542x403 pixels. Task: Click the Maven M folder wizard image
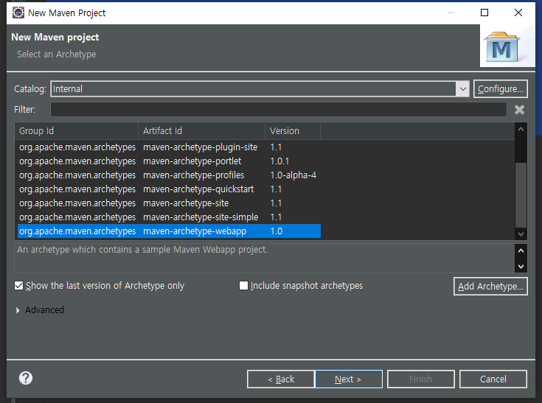point(502,48)
